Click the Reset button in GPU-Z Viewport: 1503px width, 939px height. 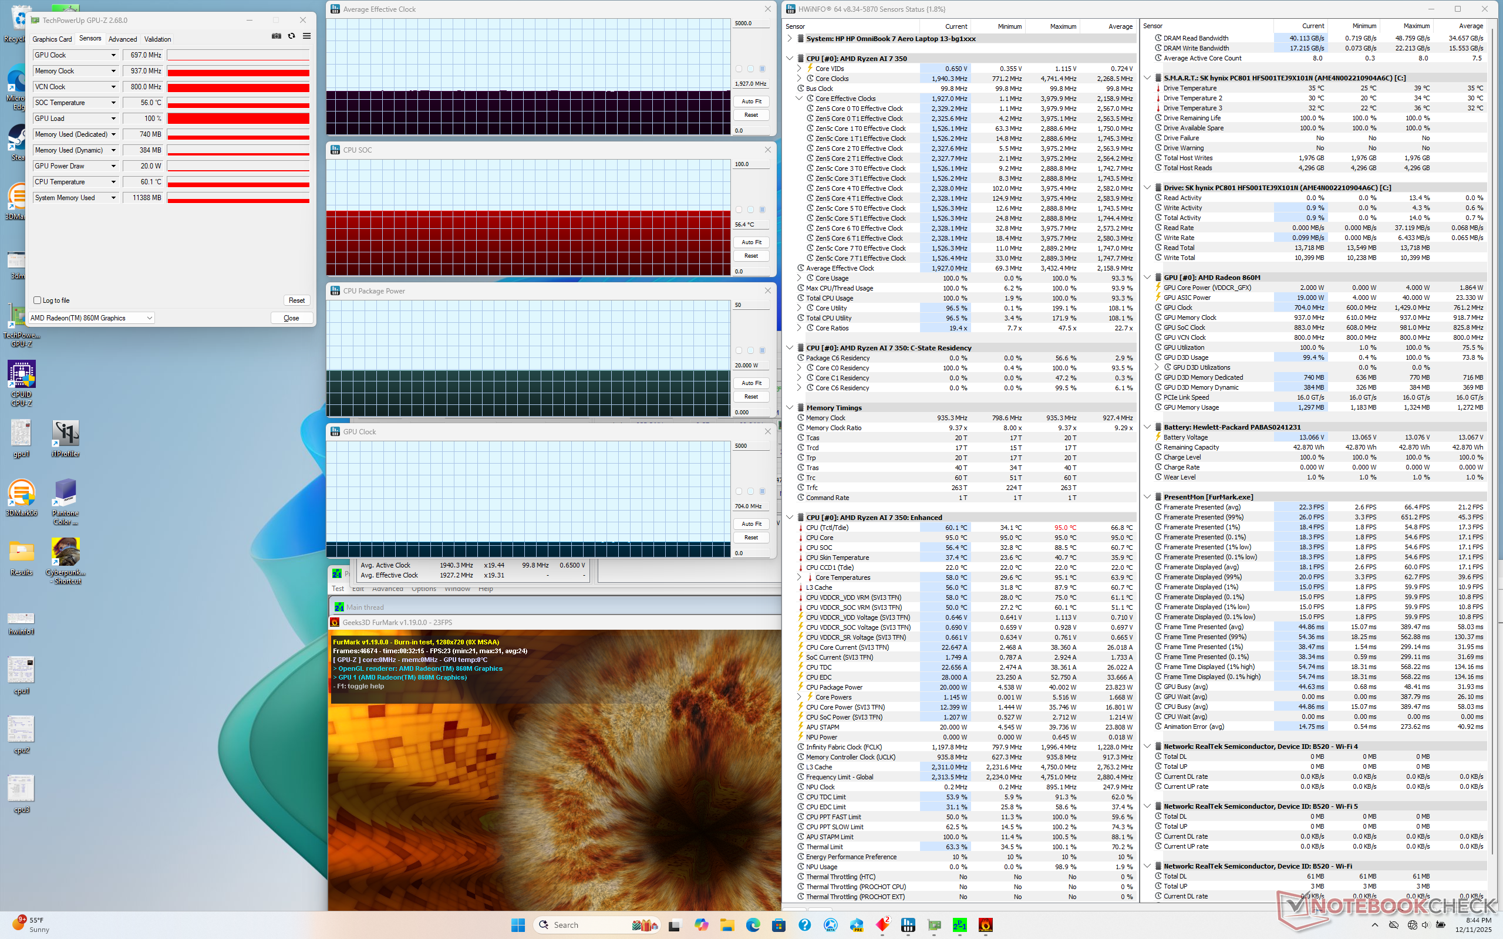point(296,300)
